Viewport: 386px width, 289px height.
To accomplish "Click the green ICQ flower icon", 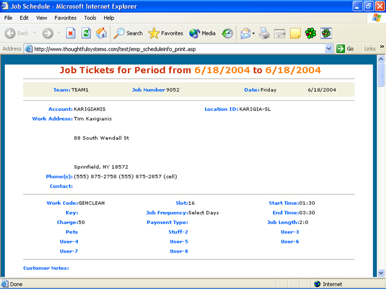I will point(310,33).
